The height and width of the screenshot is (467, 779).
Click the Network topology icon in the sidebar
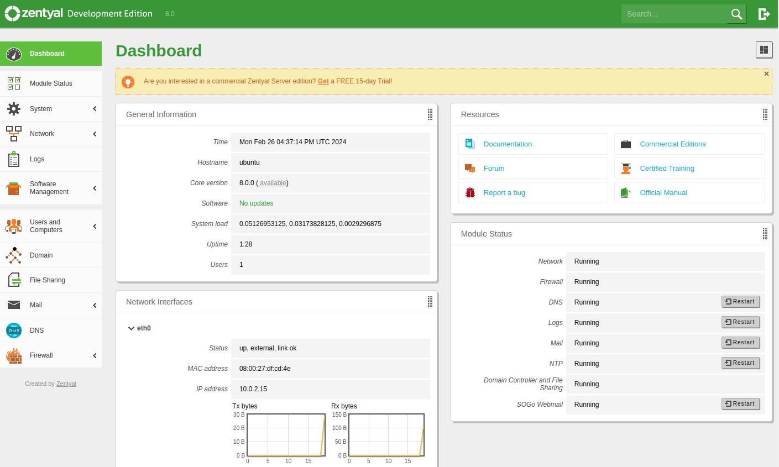[14, 134]
